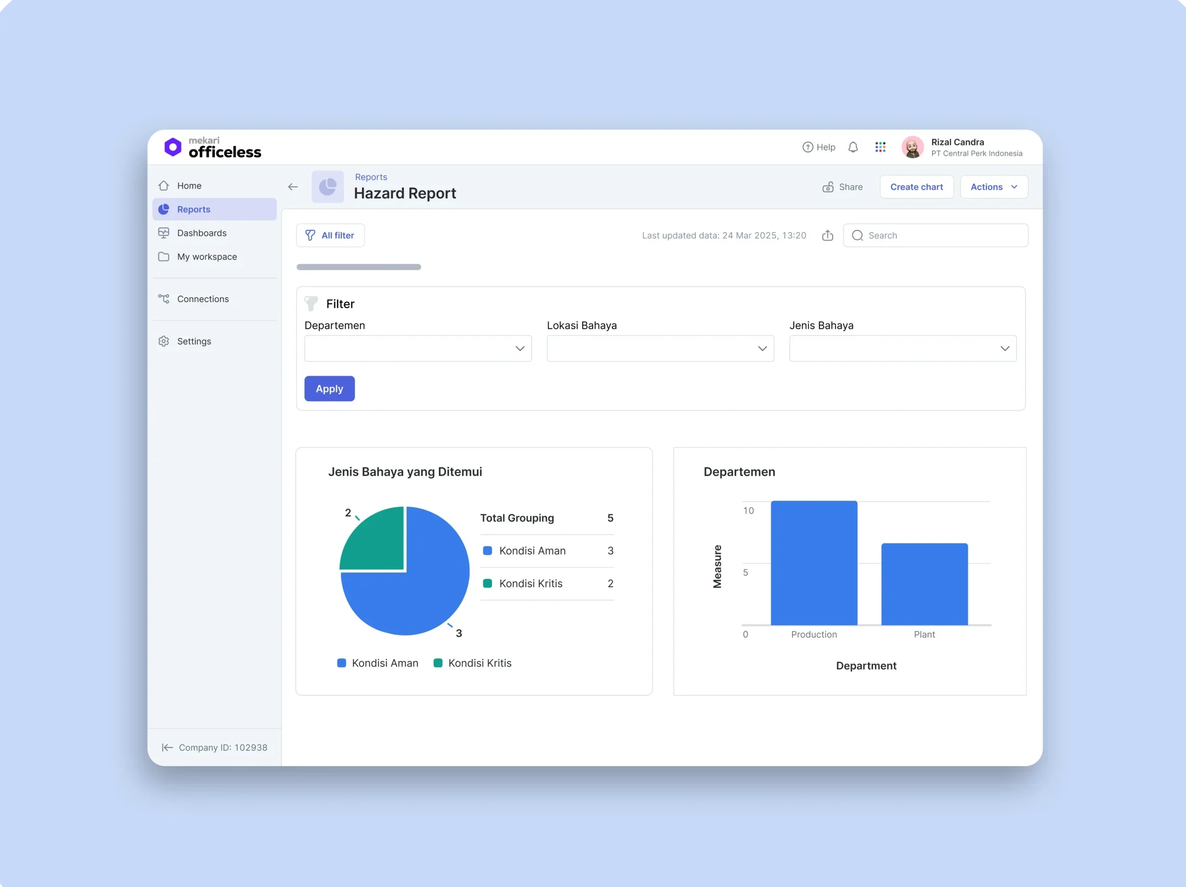1186x887 pixels.
Task: Click the Hazard Report pie chart icon
Action: point(328,187)
